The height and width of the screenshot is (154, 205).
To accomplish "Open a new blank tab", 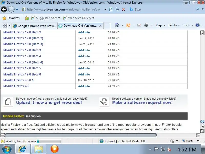I will coord(107,26).
